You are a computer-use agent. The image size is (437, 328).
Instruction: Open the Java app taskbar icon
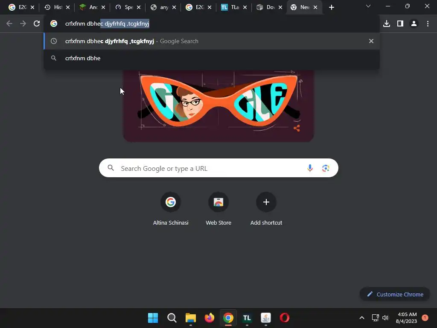point(265,318)
